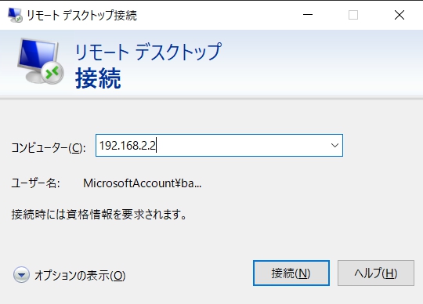Click the ヘルプ(H) button

click(376, 273)
